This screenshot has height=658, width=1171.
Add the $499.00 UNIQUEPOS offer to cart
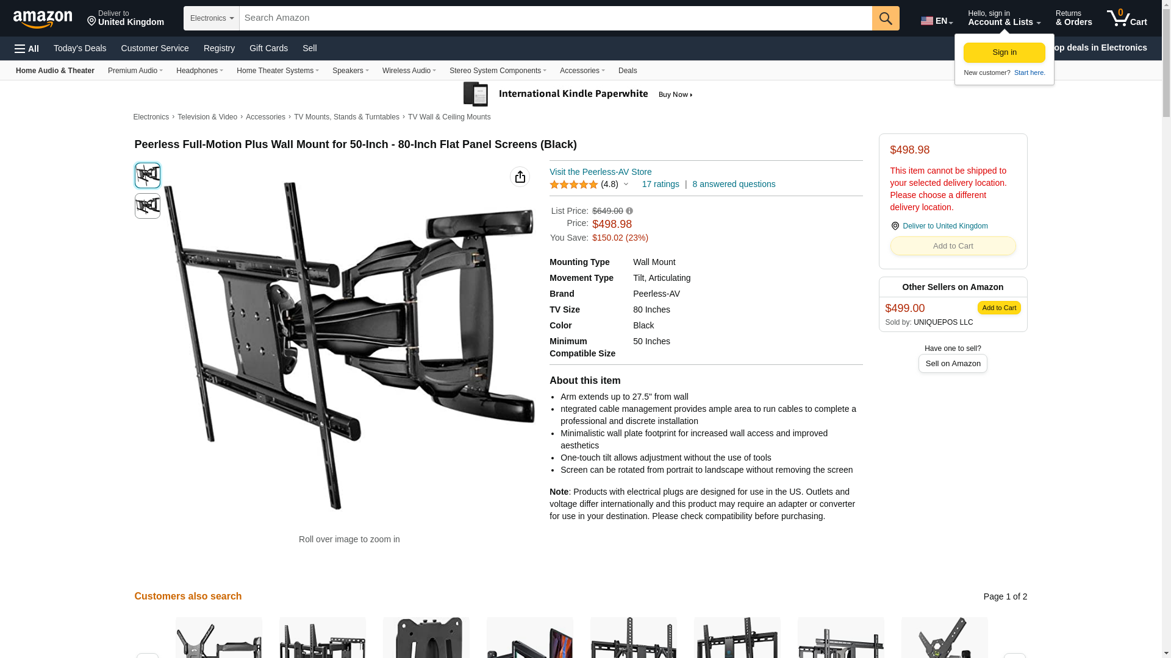pos(999,308)
